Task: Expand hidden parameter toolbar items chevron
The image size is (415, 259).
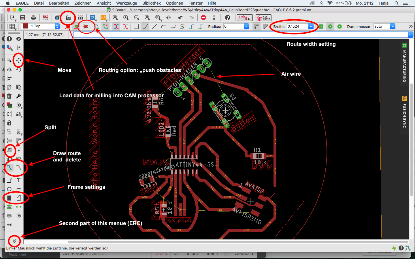Action: click(411, 26)
